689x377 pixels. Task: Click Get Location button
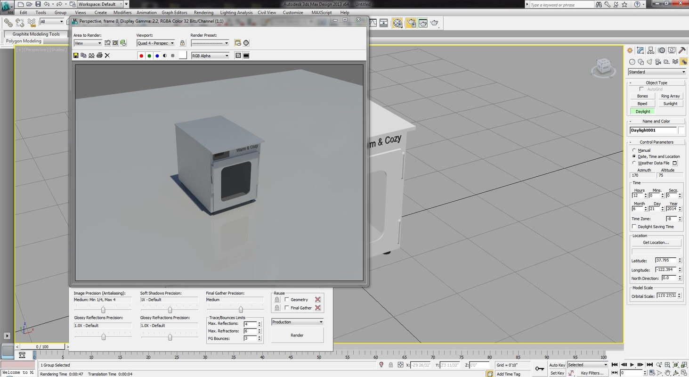coord(656,242)
